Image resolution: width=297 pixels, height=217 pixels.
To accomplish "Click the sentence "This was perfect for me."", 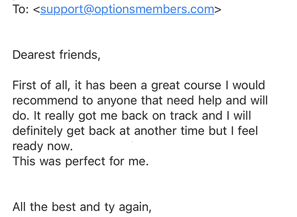I will 80,161.
